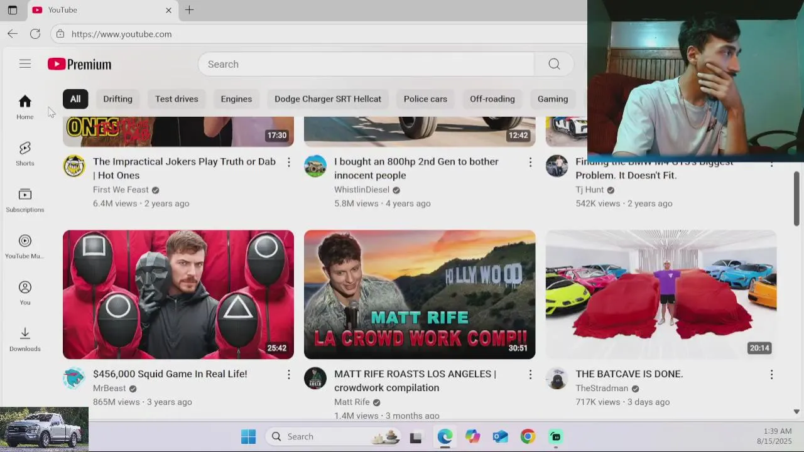
Task: Open YouTube Music in the sidebar
Action: coord(25,246)
